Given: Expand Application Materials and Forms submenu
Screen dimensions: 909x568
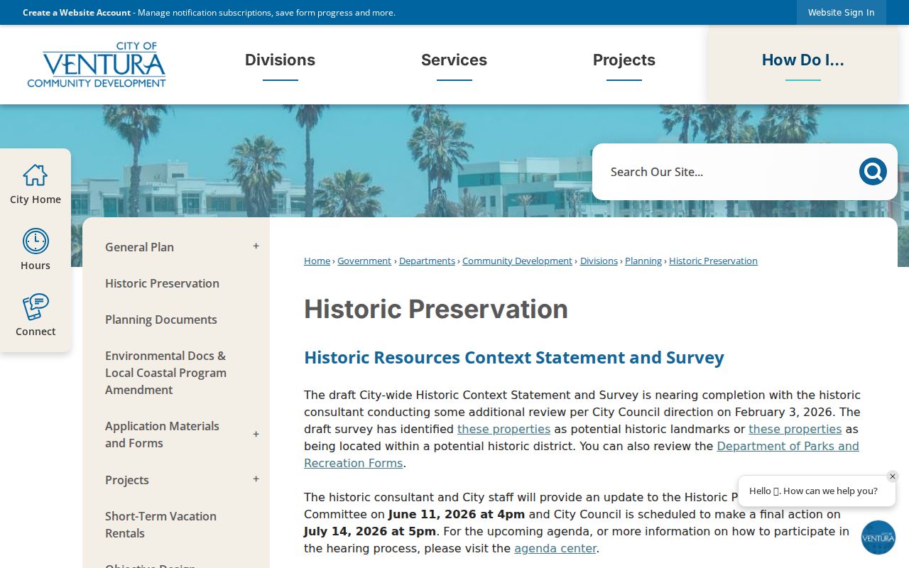Looking at the screenshot, I should pos(256,435).
